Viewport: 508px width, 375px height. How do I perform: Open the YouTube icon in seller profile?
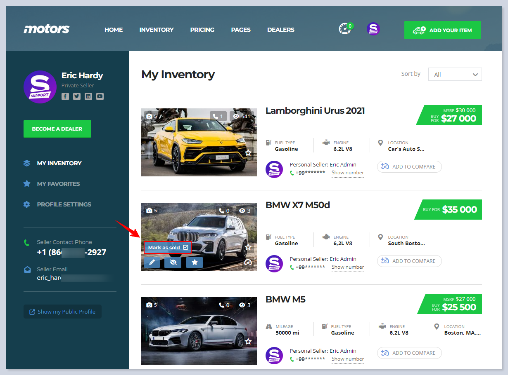click(x=100, y=96)
